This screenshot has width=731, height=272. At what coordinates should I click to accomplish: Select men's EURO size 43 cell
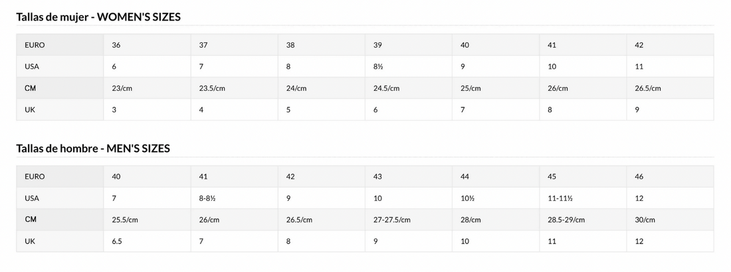(x=377, y=176)
